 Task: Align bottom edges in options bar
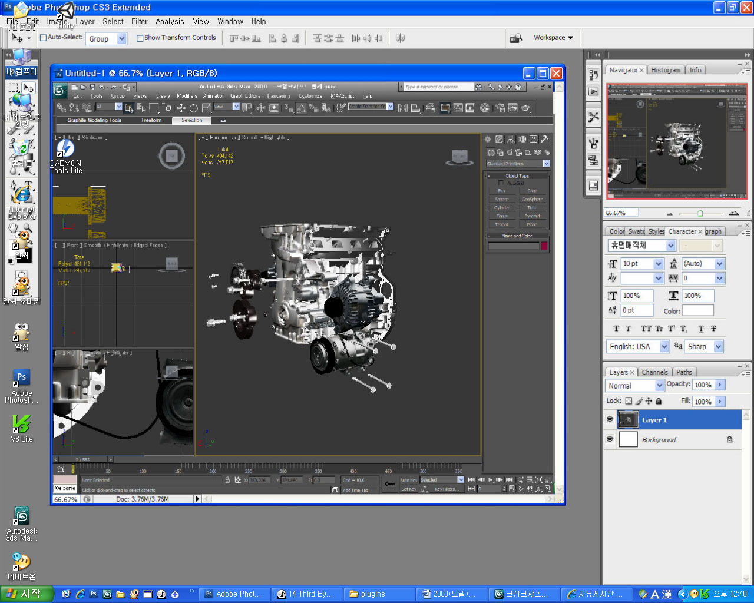point(256,38)
